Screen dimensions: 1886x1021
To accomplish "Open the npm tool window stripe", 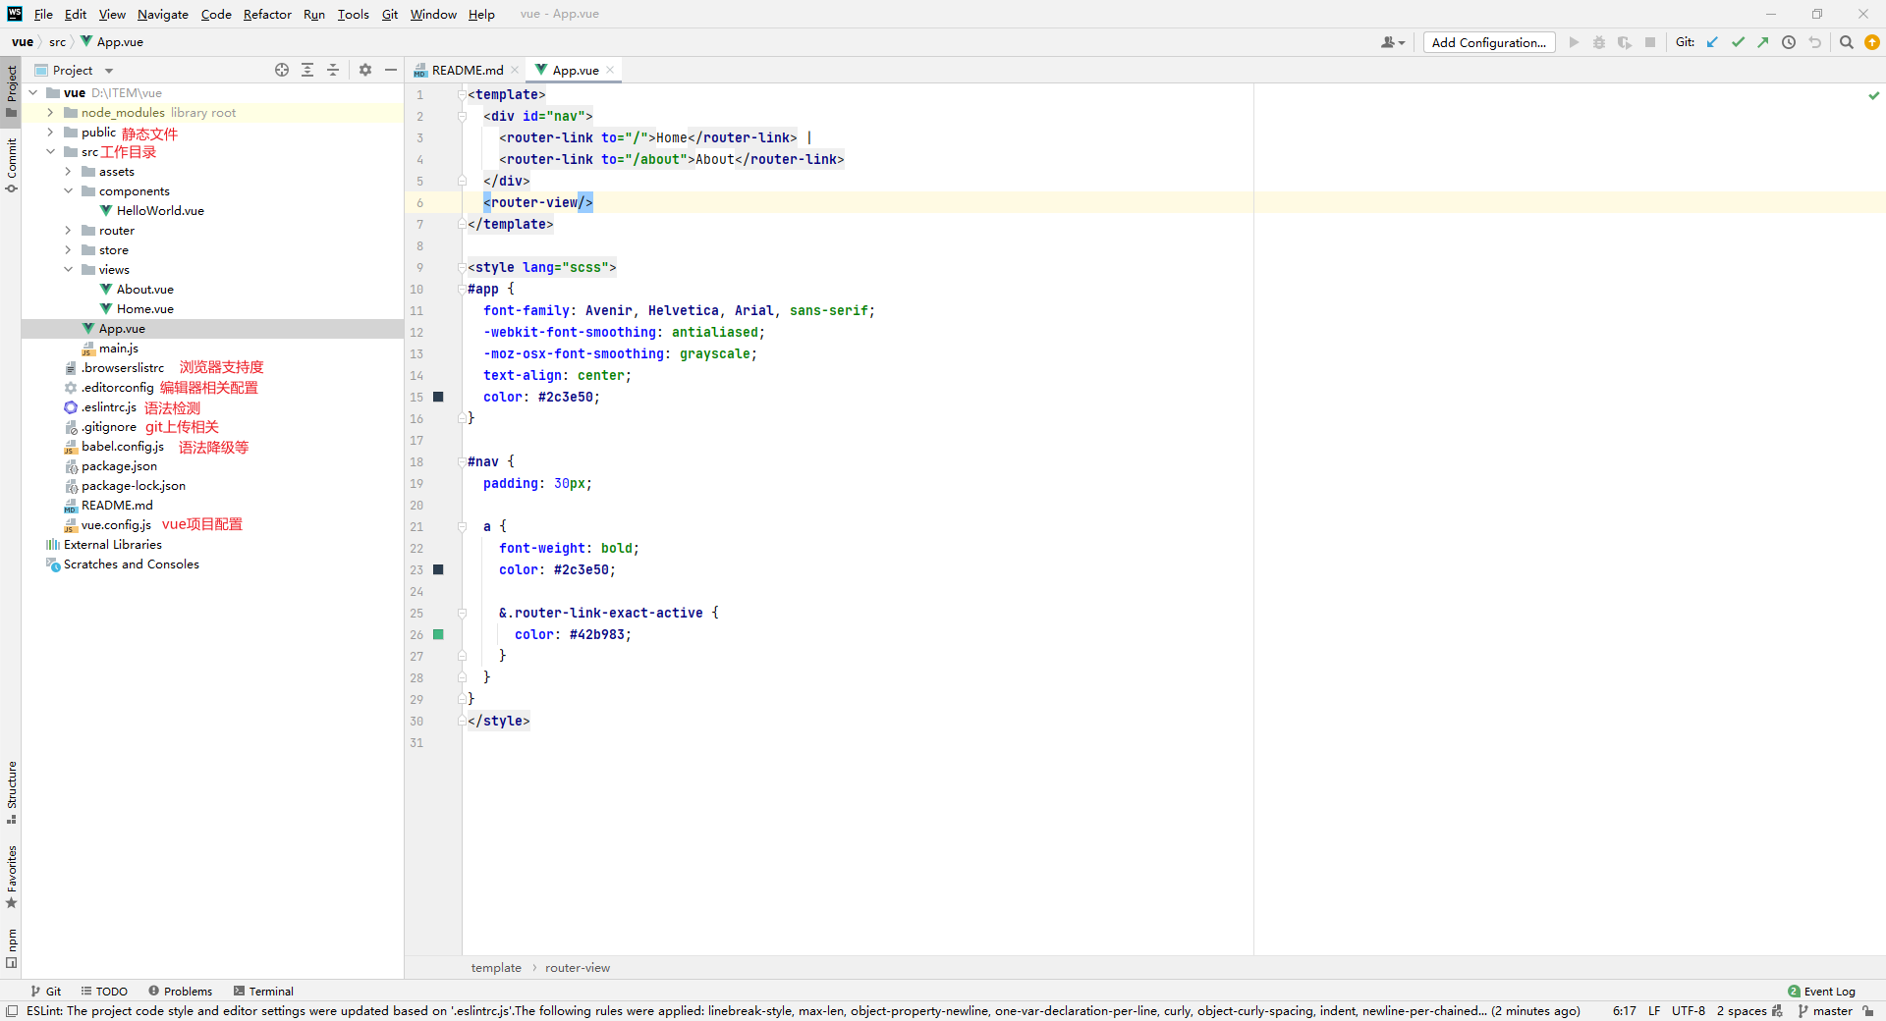I will [11, 948].
